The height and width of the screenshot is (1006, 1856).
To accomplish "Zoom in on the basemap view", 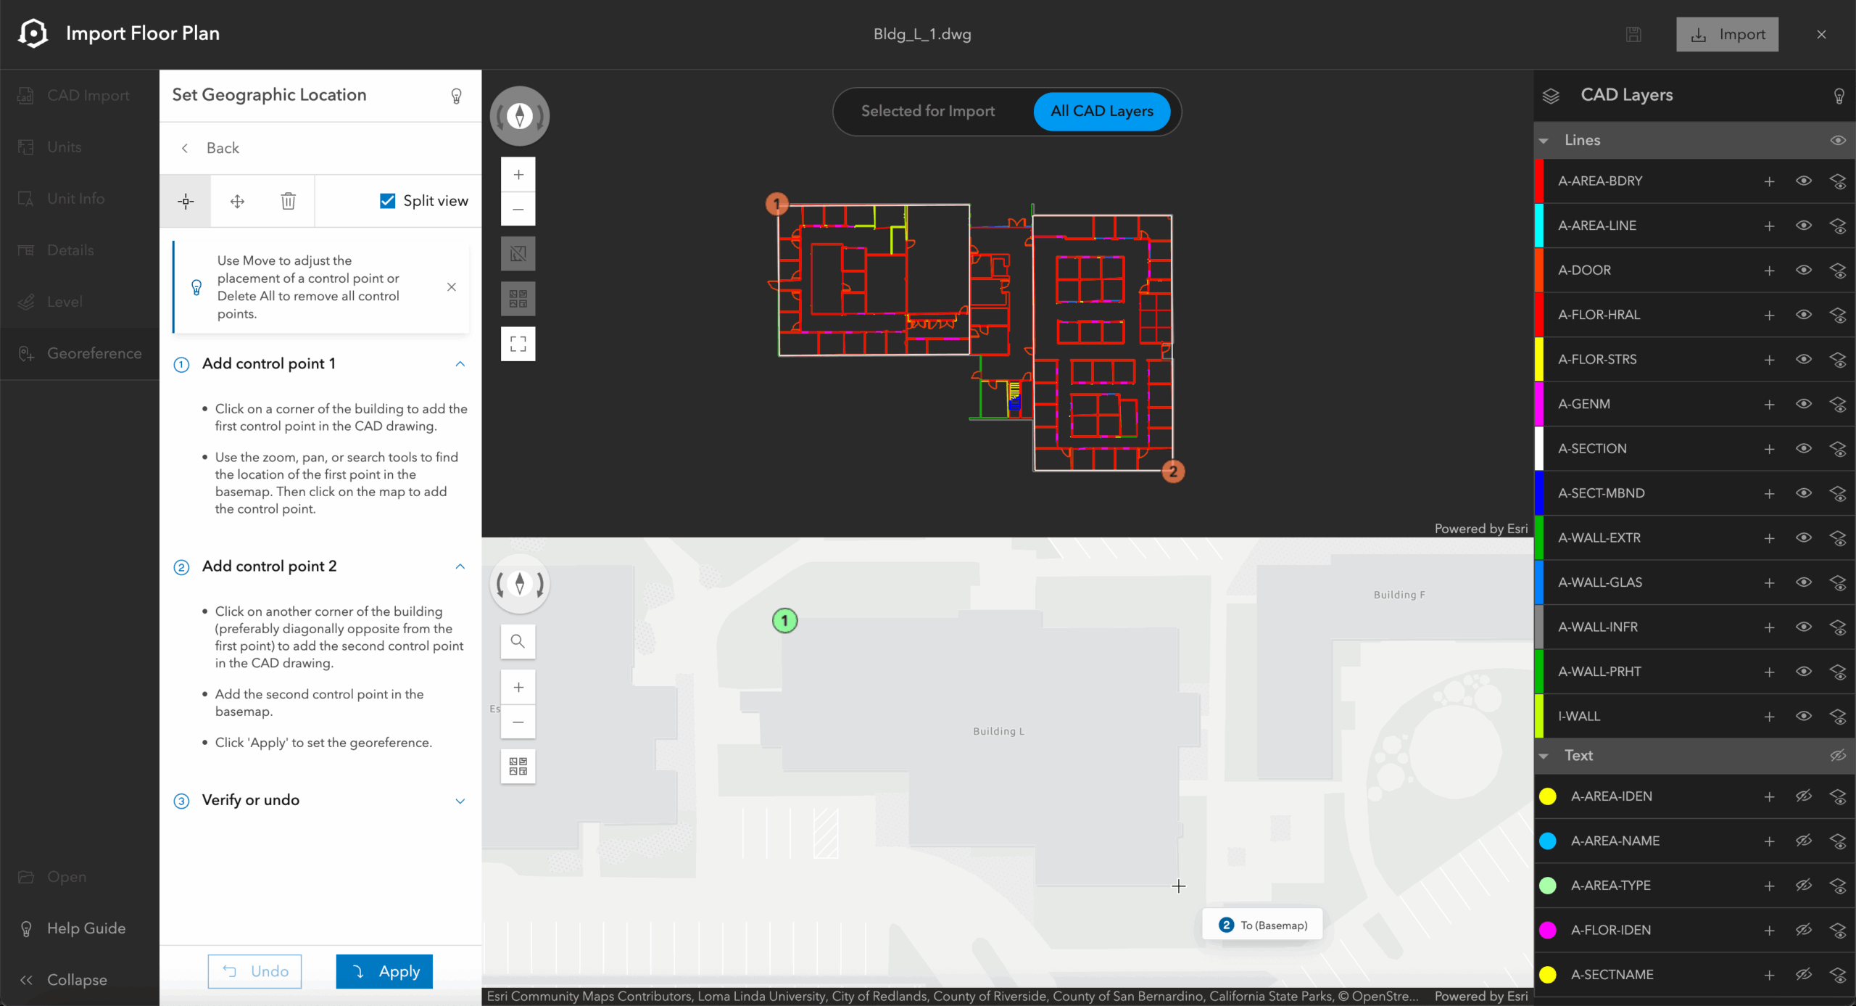I will coord(518,687).
